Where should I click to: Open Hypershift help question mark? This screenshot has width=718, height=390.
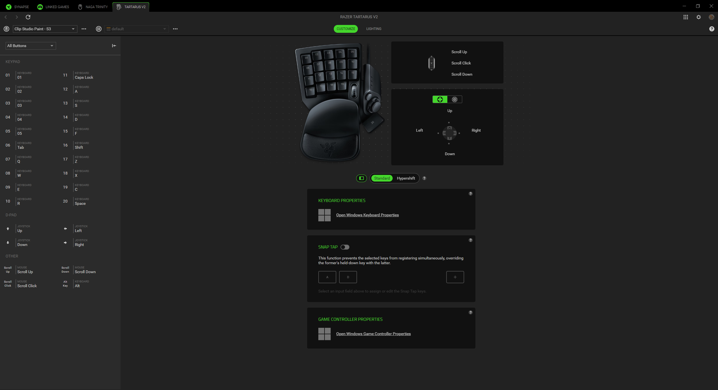[424, 178]
